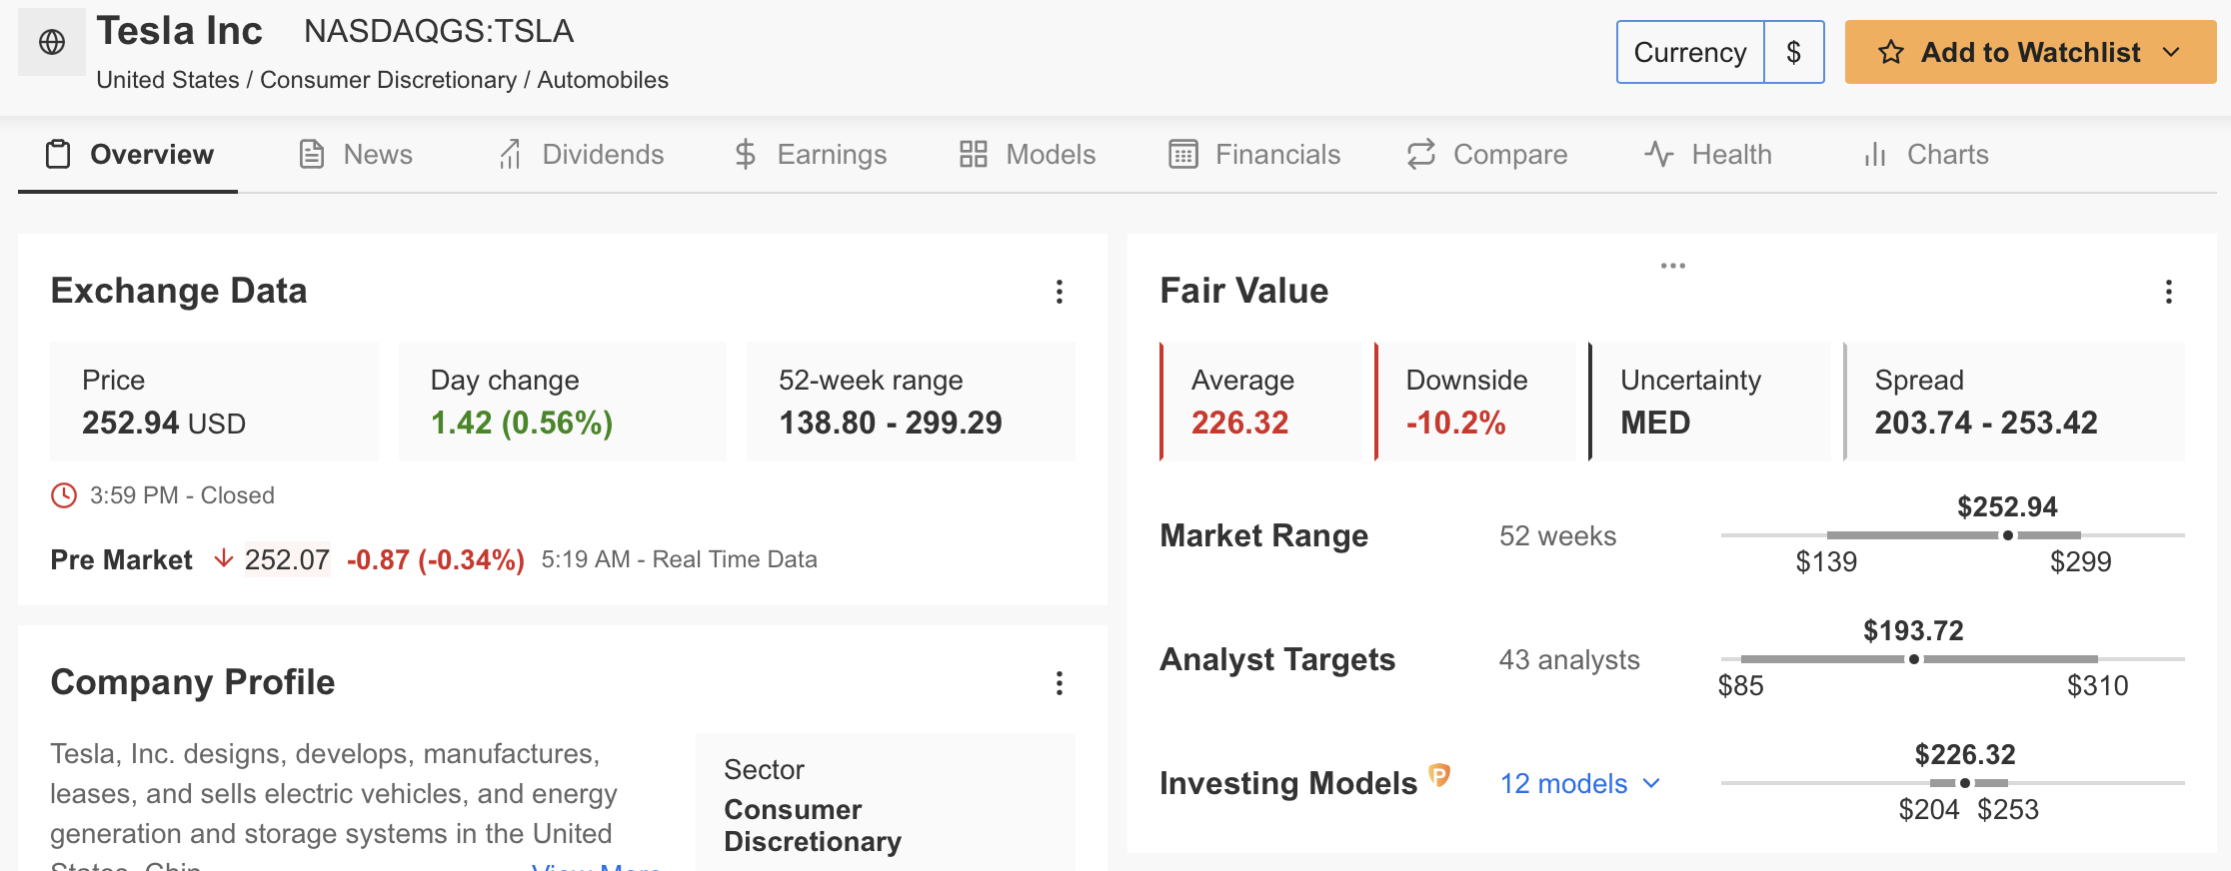This screenshot has width=2231, height=871.
Task: Click the document icon on News tab
Action: (312, 155)
